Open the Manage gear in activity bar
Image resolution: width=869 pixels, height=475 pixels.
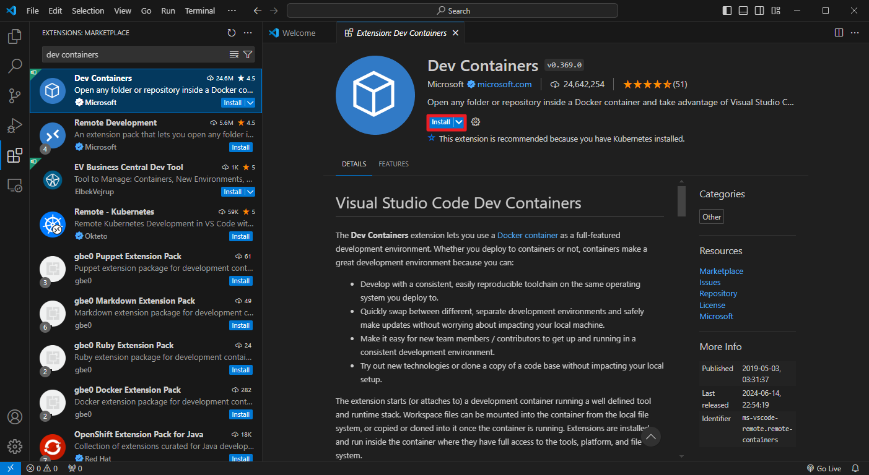tap(15, 446)
